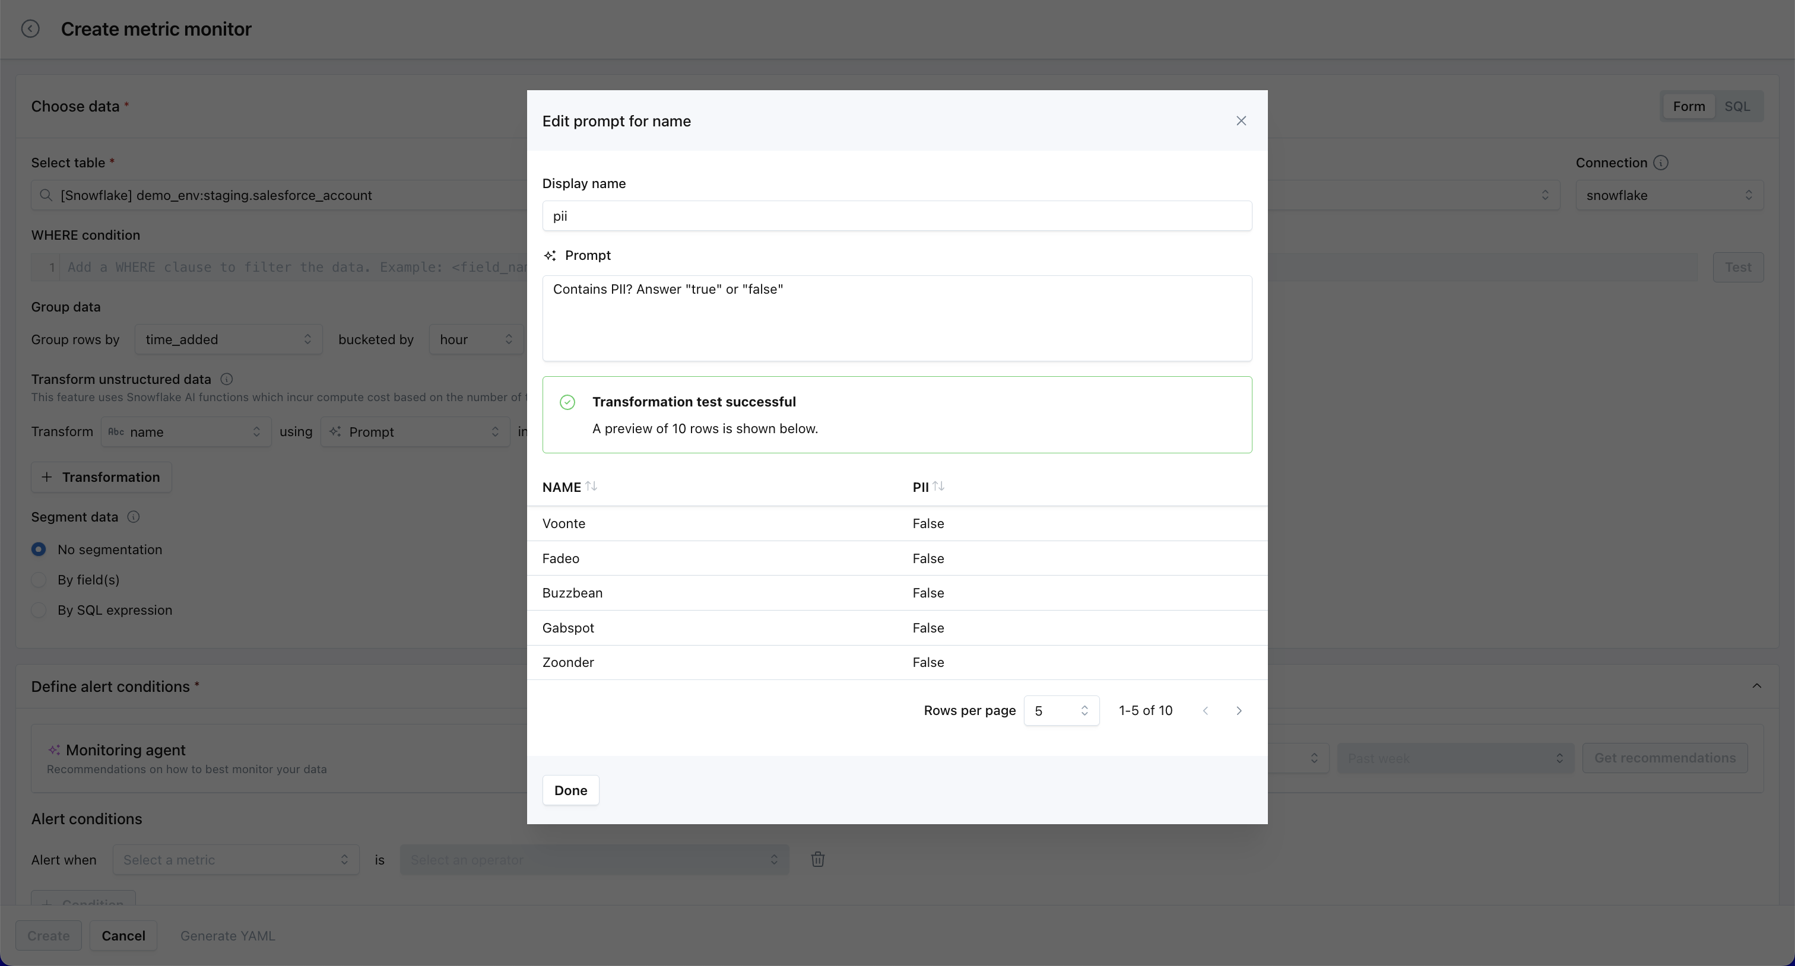Click Get recommendations button
The width and height of the screenshot is (1795, 966).
pyautogui.click(x=1664, y=758)
